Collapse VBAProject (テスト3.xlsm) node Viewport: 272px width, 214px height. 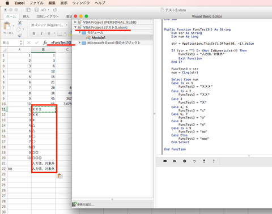(x=75, y=27)
